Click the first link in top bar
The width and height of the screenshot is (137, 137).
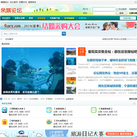coord(5,2)
